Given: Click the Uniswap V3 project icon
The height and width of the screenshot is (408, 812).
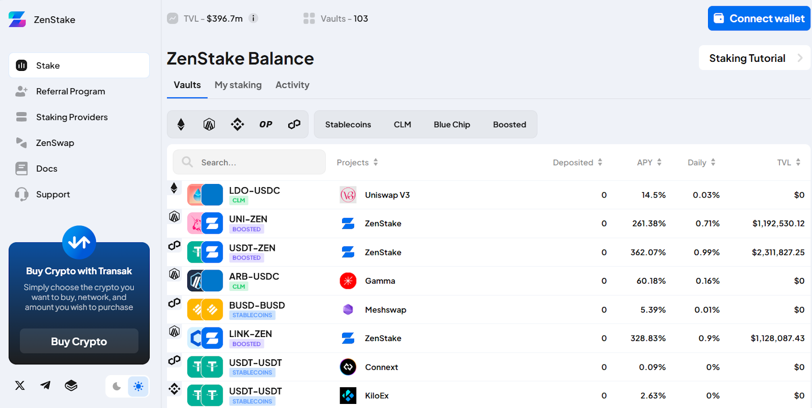Looking at the screenshot, I should tap(348, 195).
